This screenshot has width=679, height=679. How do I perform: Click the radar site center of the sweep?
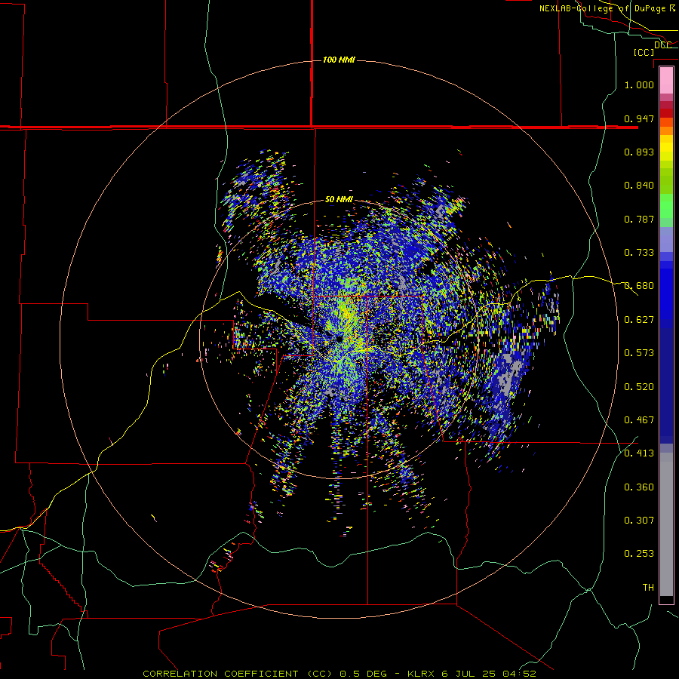click(x=339, y=339)
